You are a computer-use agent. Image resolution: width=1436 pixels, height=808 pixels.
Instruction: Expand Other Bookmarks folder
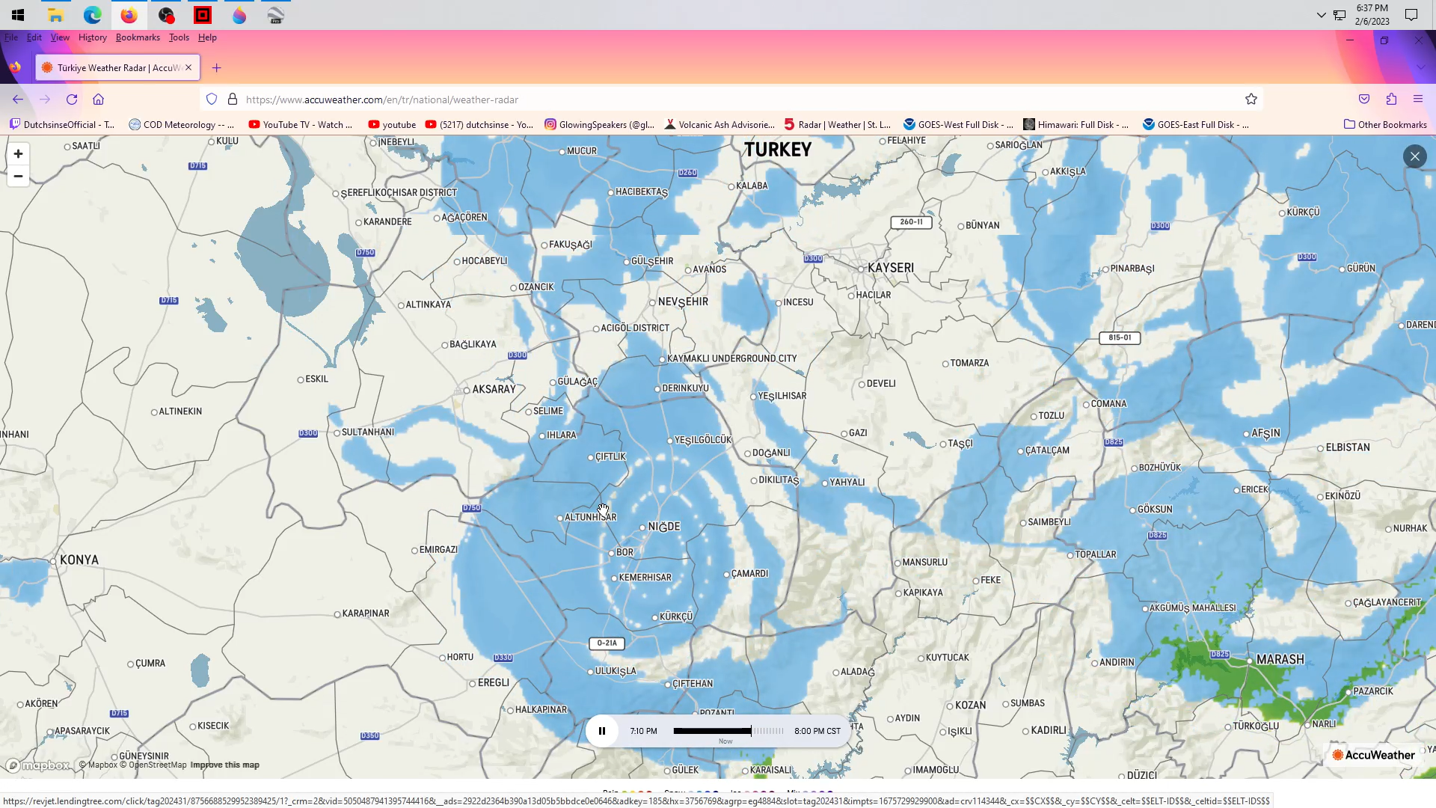pyautogui.click(x=1385, y=125)
